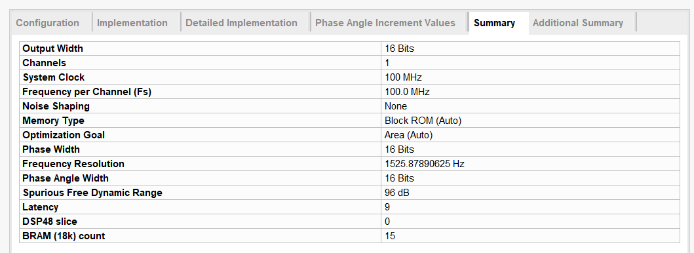Viewport: 694px width, 253px height.
Task: Click the System Clock 100 MHz value
Action: [403, 77]
